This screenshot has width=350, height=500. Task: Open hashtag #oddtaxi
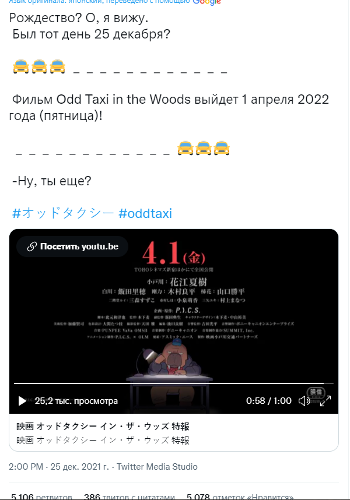pyautogui.click(x=145, y=213)
